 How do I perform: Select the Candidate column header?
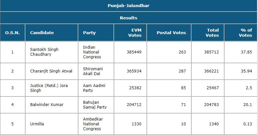pyautogui.click(x=42, y=33)
